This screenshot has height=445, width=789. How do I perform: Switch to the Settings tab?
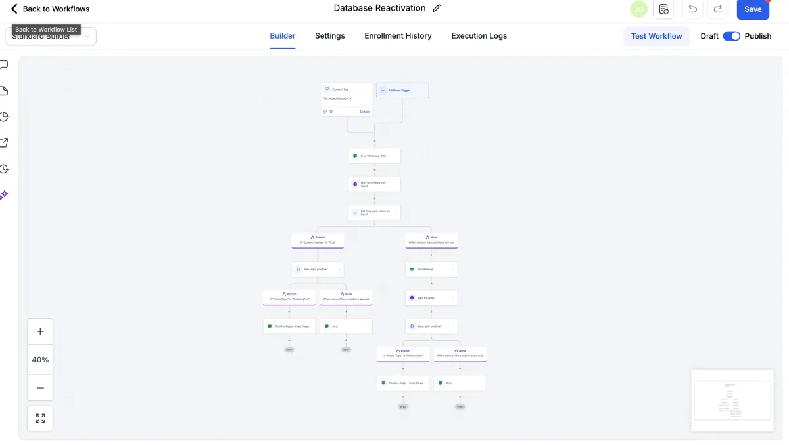tap(329, 36)
